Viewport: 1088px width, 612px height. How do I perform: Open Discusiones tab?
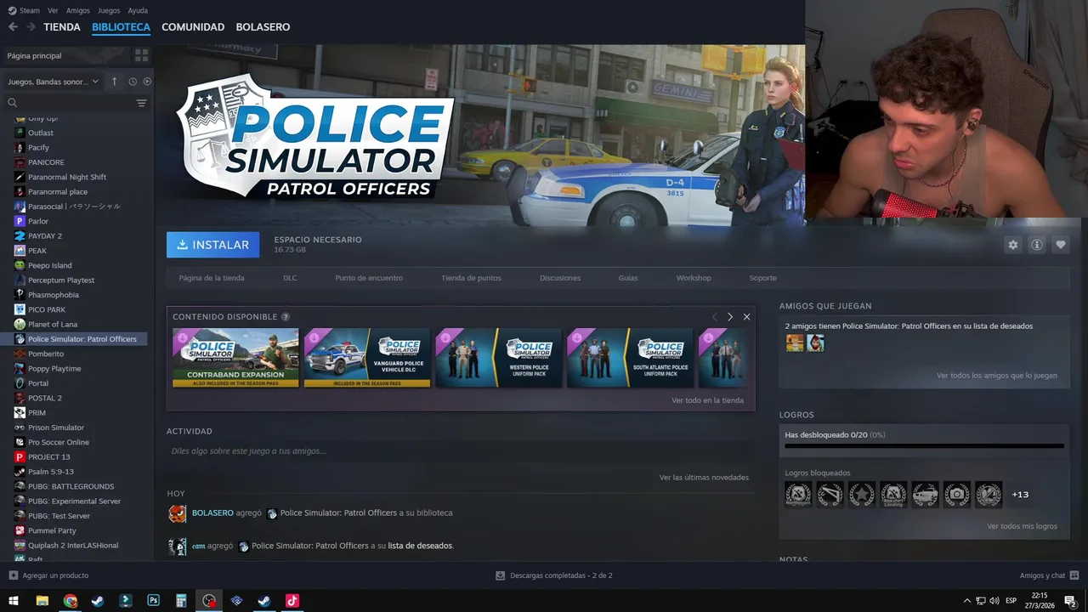pos(560,278)
